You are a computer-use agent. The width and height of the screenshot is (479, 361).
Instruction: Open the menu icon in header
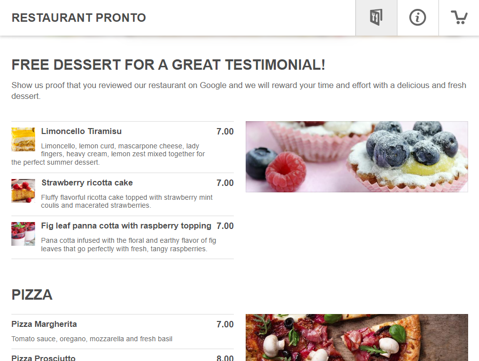[376, 18]
